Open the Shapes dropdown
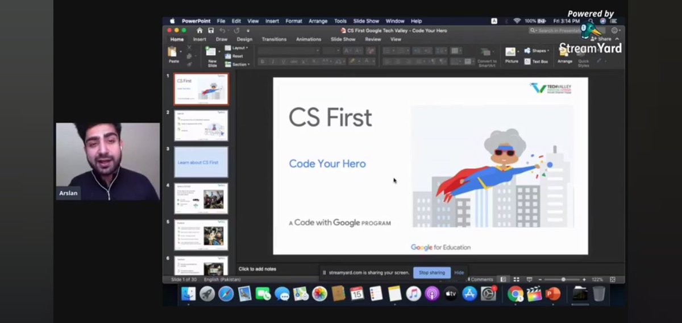The width and height of the screenshot is (682, 323). 536,51
